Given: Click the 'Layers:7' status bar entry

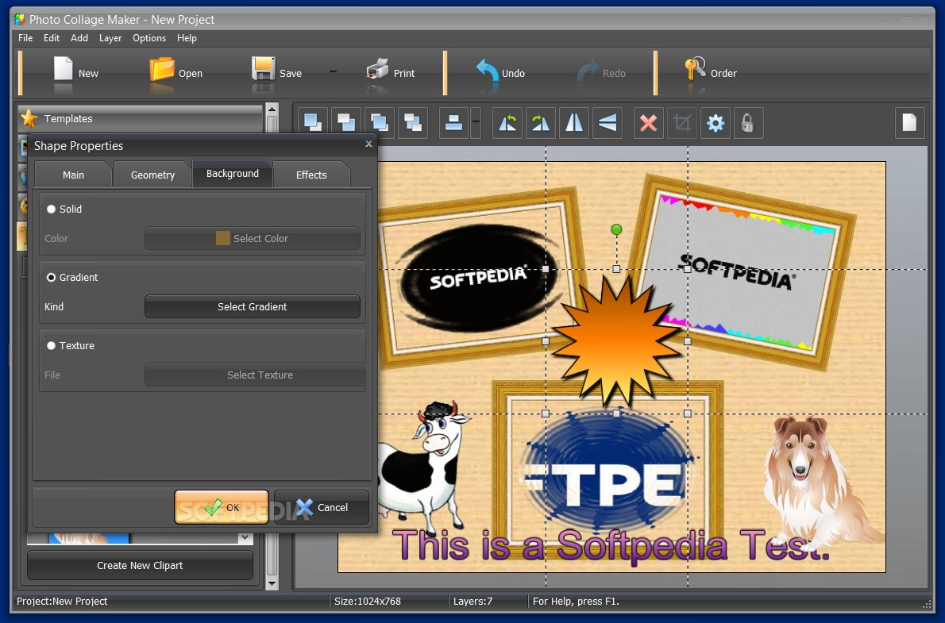Looking at the screenshot, I should pos(472,602).
